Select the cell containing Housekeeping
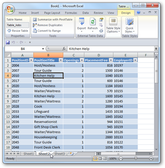 [48, 137]
